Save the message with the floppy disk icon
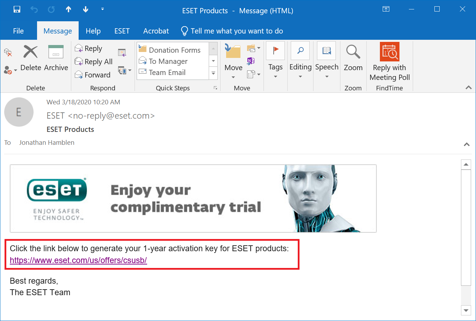Viewport: 476px width, 321px height. (17, 10)
